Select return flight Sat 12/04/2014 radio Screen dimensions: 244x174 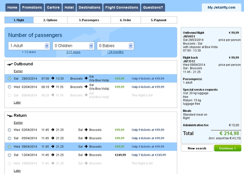click(x=10, y=155)
